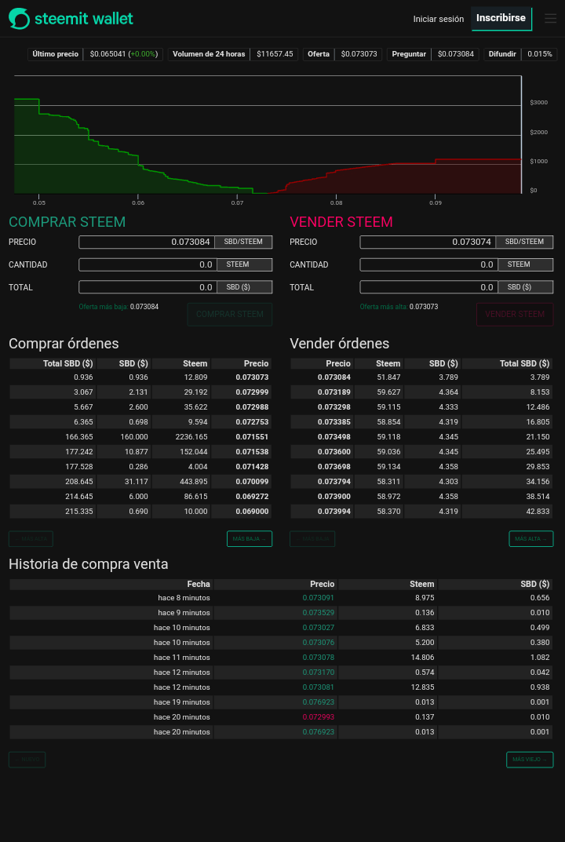Click history price 0.073170
The height and width of the screenshot is (842, 565).
click(318, 673)
